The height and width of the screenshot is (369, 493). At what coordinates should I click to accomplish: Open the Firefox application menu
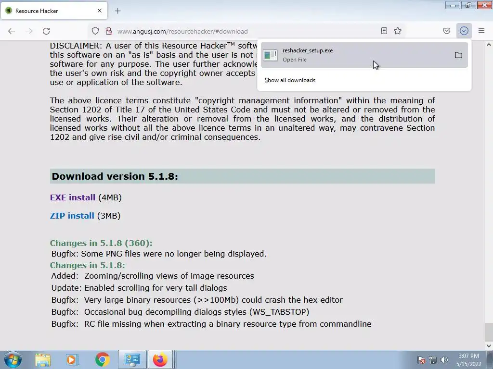481,31
